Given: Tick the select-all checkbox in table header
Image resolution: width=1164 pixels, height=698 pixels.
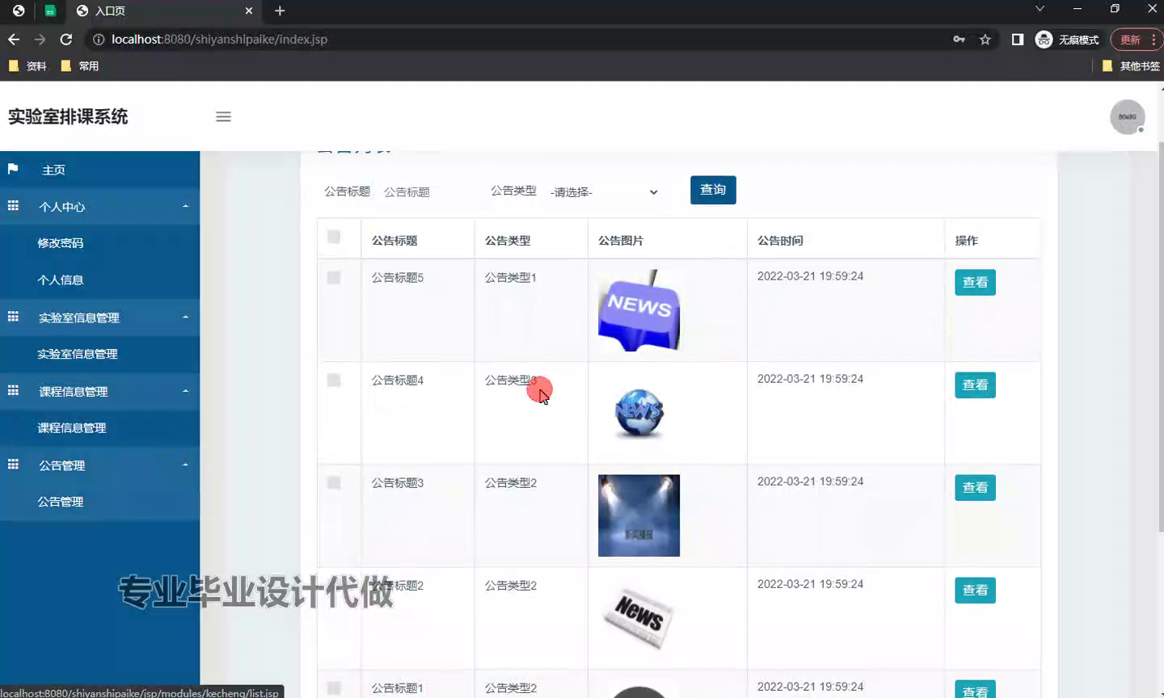Looking at the screenshot, I should pyautogui.click(x=334, y=237).
